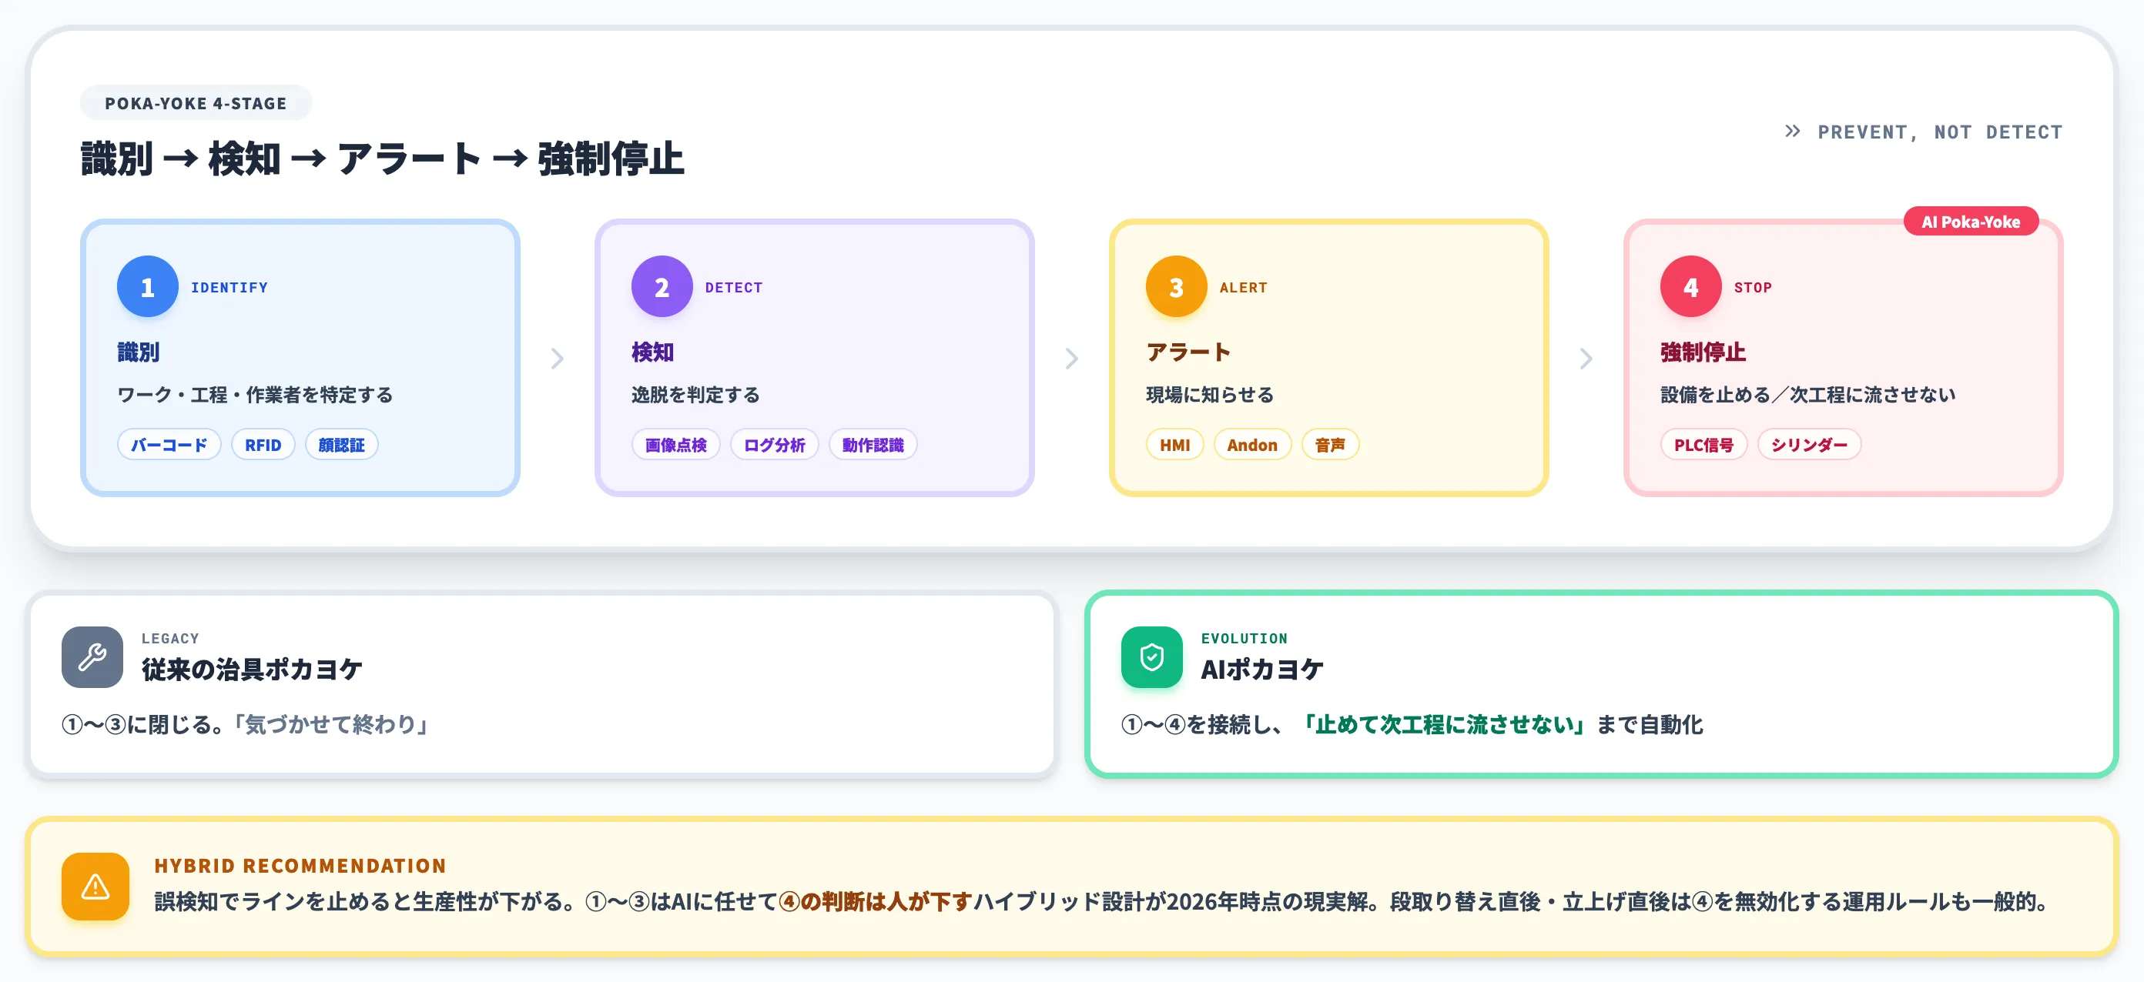The height and width of the screenshot is (982, 2144).
Task: Select the Andon tag
Action: tap(1251, 445)
